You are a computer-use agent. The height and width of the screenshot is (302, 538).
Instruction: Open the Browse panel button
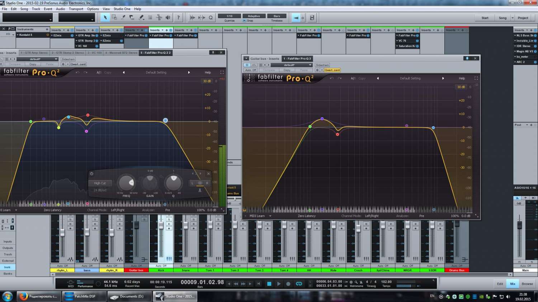[527, 284]
